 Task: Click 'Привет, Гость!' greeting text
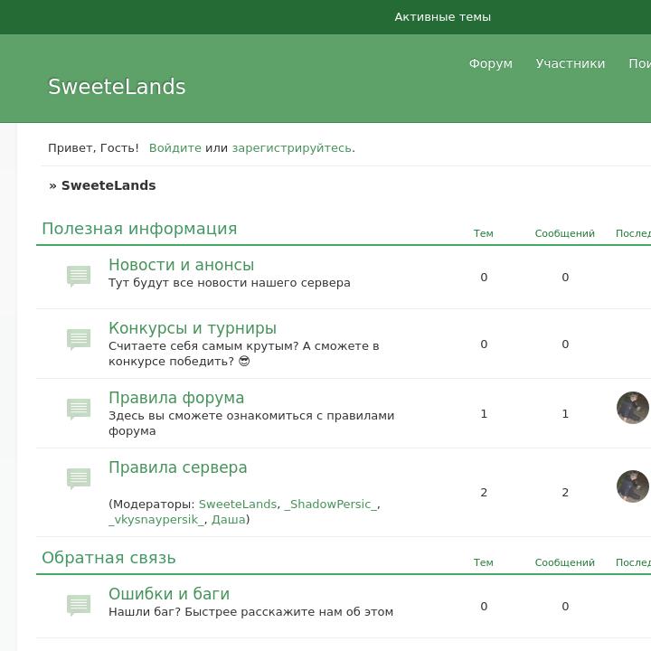pos(93,148)
